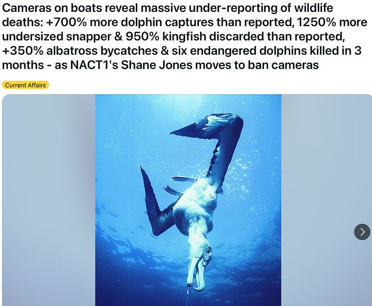Viewport: 372px width, 306px height.
Task: Click the blurred right margin above the arrow
Action: click(x=327, y=157)
